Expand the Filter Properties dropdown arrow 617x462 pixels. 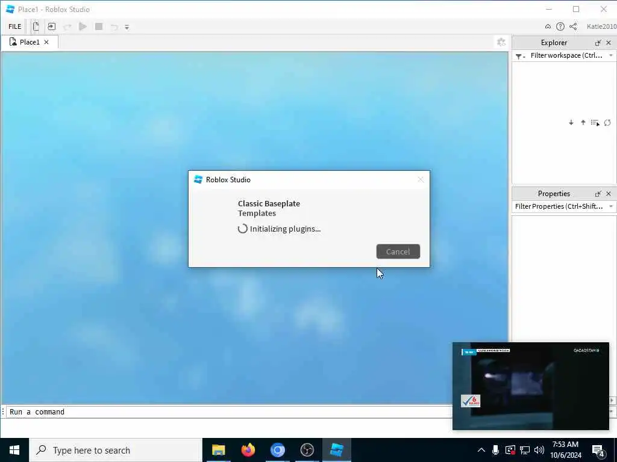[x=611, y=206]
